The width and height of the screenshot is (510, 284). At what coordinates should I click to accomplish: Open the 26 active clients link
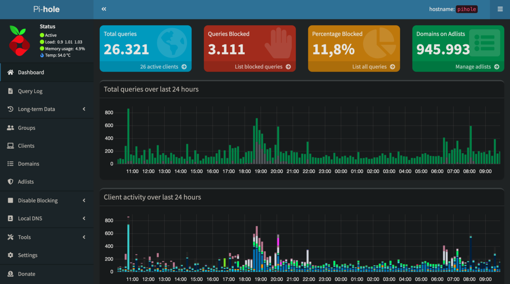tap(163, 67)
